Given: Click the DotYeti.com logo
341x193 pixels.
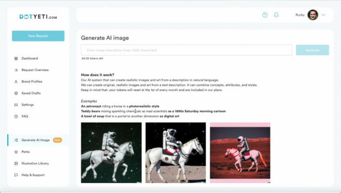Looking at the screenshot, I should point(38,17).
